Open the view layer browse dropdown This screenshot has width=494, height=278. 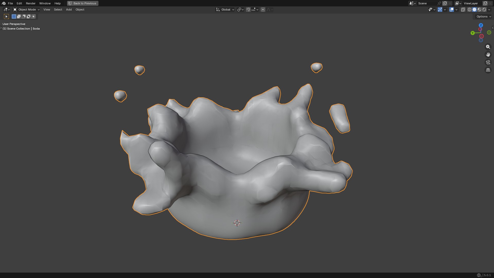[458, 3]
